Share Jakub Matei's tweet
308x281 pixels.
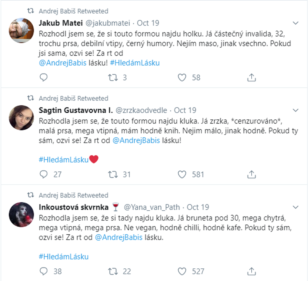click(253, 77)
